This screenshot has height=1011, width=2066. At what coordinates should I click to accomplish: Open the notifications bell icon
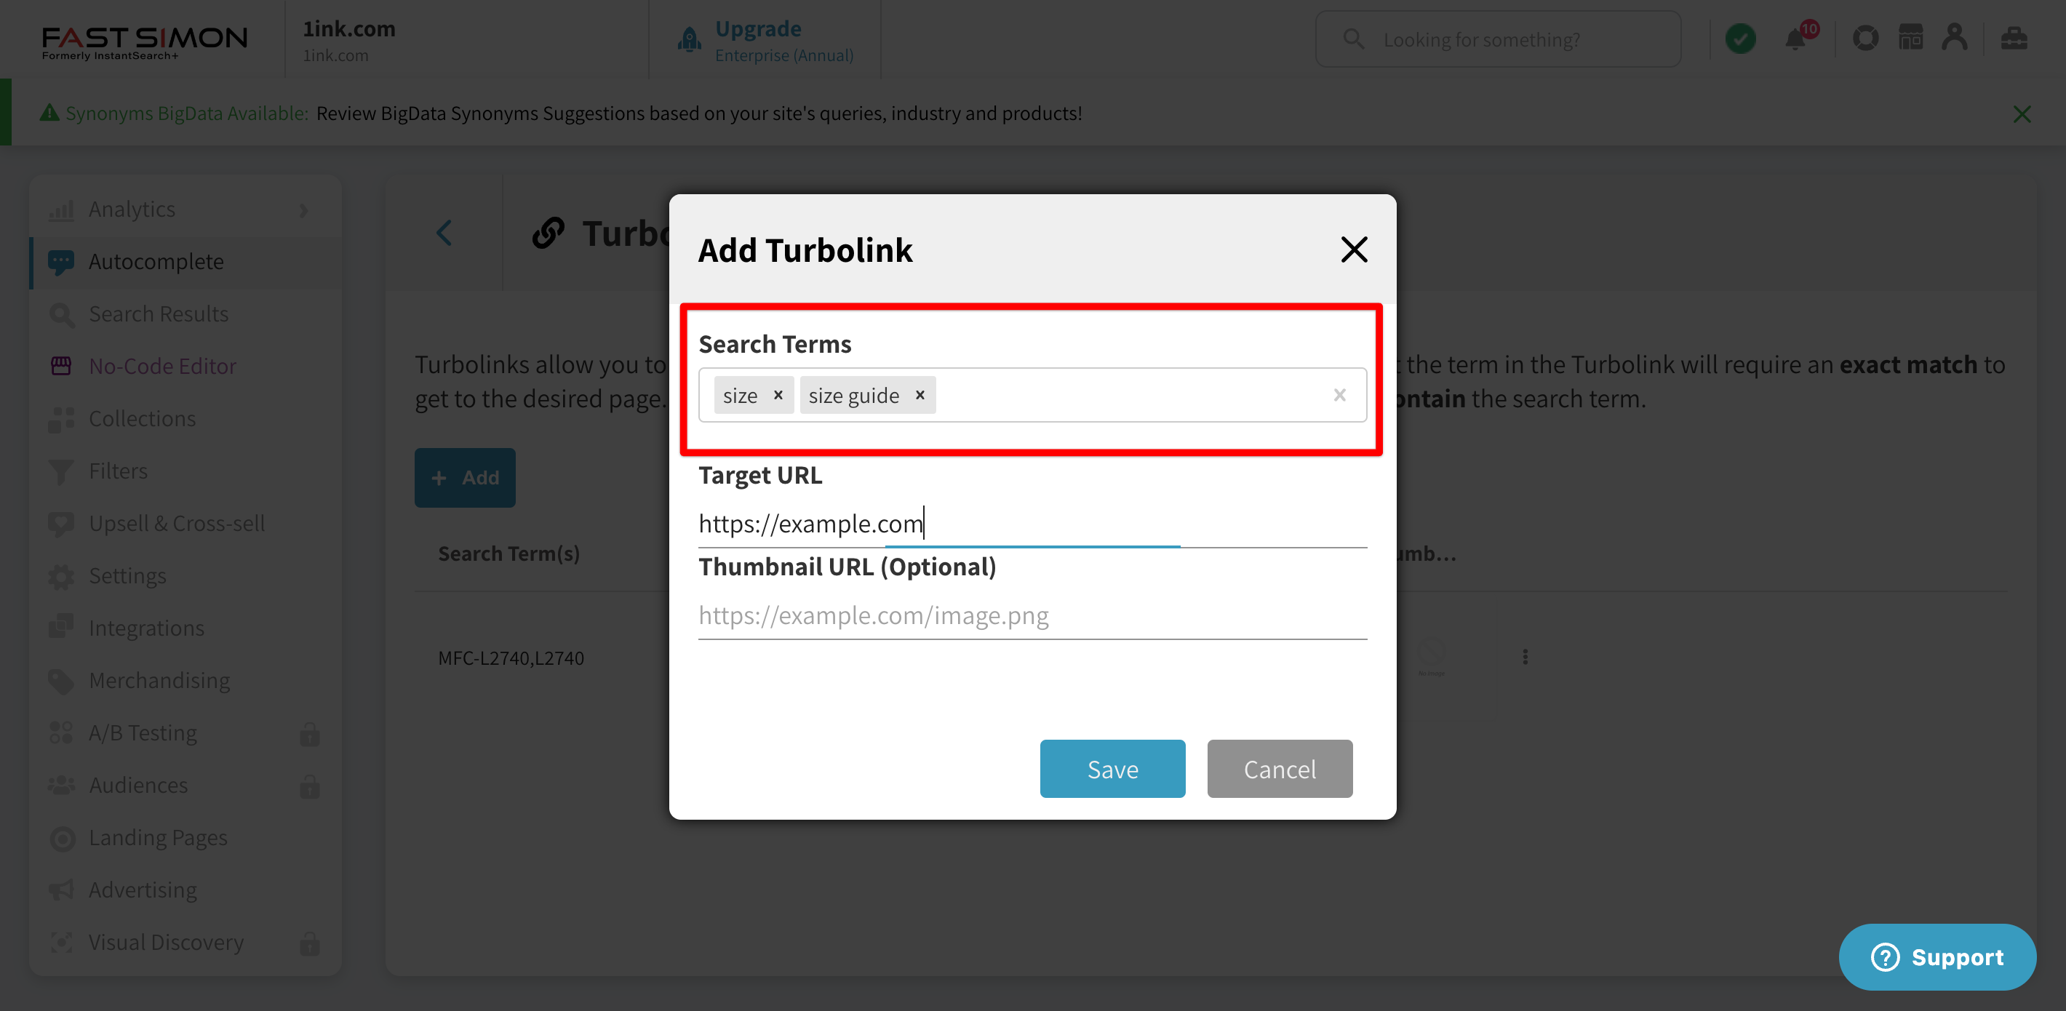[x=1795, y=39]
